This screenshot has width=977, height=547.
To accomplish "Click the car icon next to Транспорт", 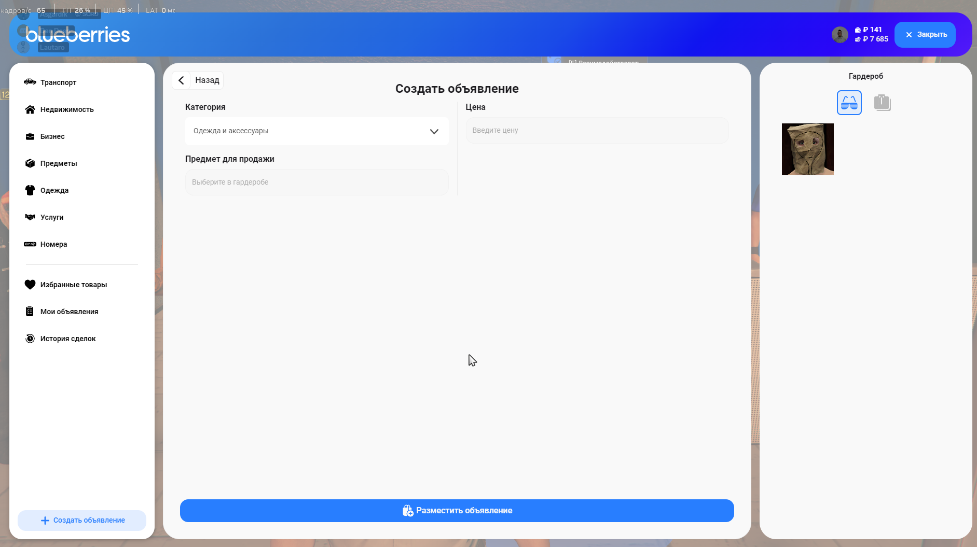I will coord(30,82).
